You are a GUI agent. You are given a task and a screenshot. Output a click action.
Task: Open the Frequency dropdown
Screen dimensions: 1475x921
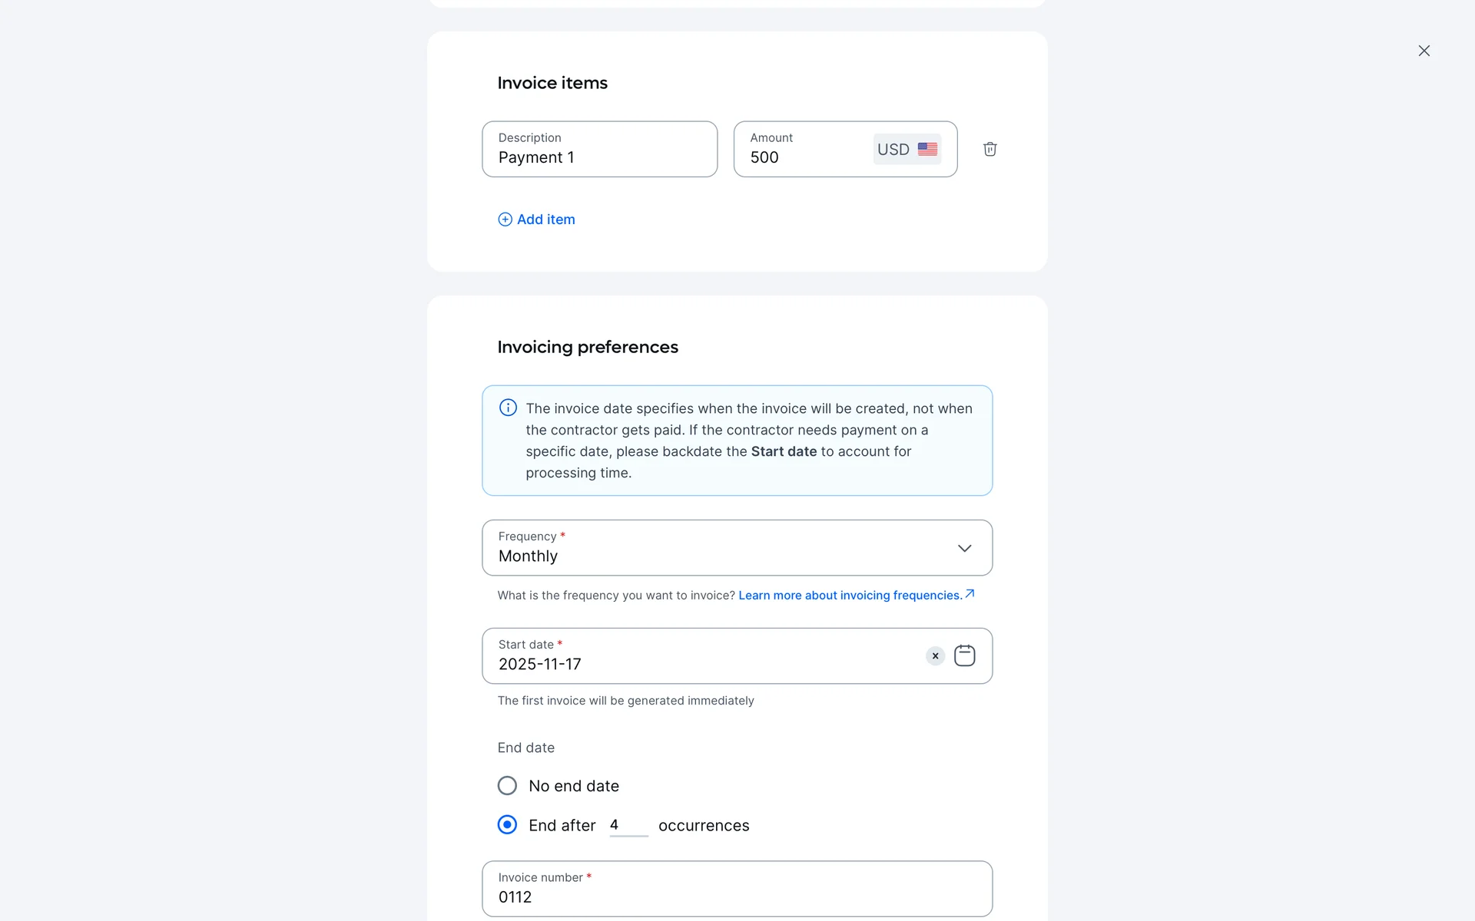tap(722, 548)
